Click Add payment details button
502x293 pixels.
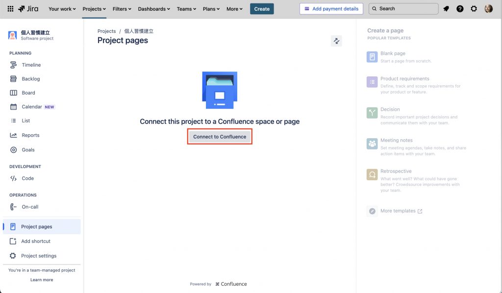[x=331, y=9]
